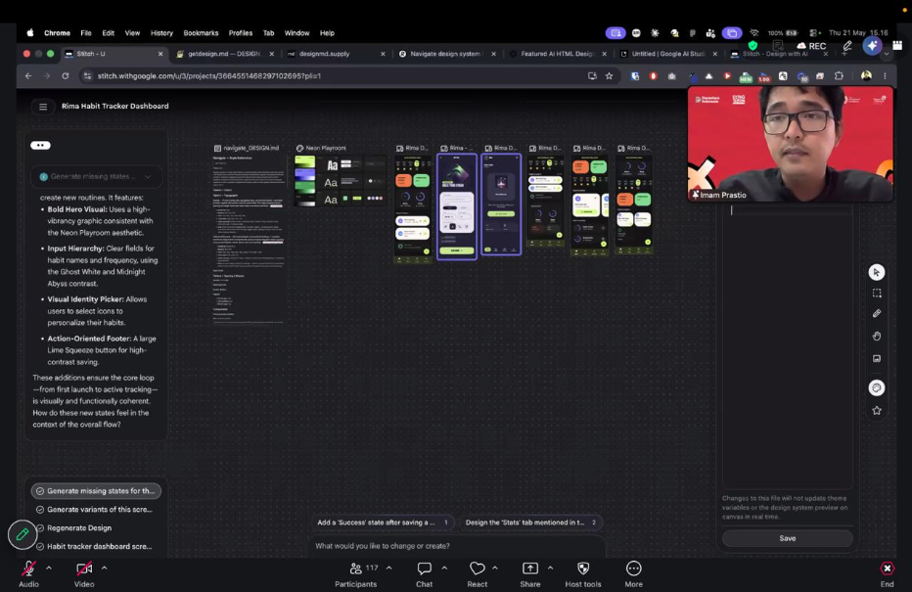Screen dimensions: 912x592
Task: Click the Chrome address bar URL
Action: click(209, 76)
